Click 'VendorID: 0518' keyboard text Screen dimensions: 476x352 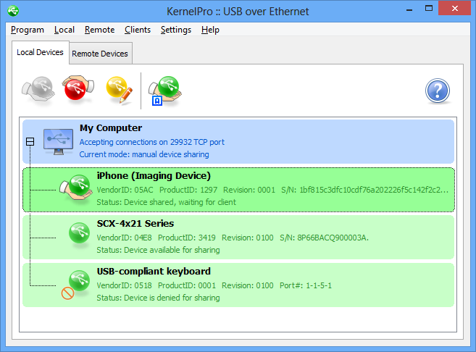point(124,285)
